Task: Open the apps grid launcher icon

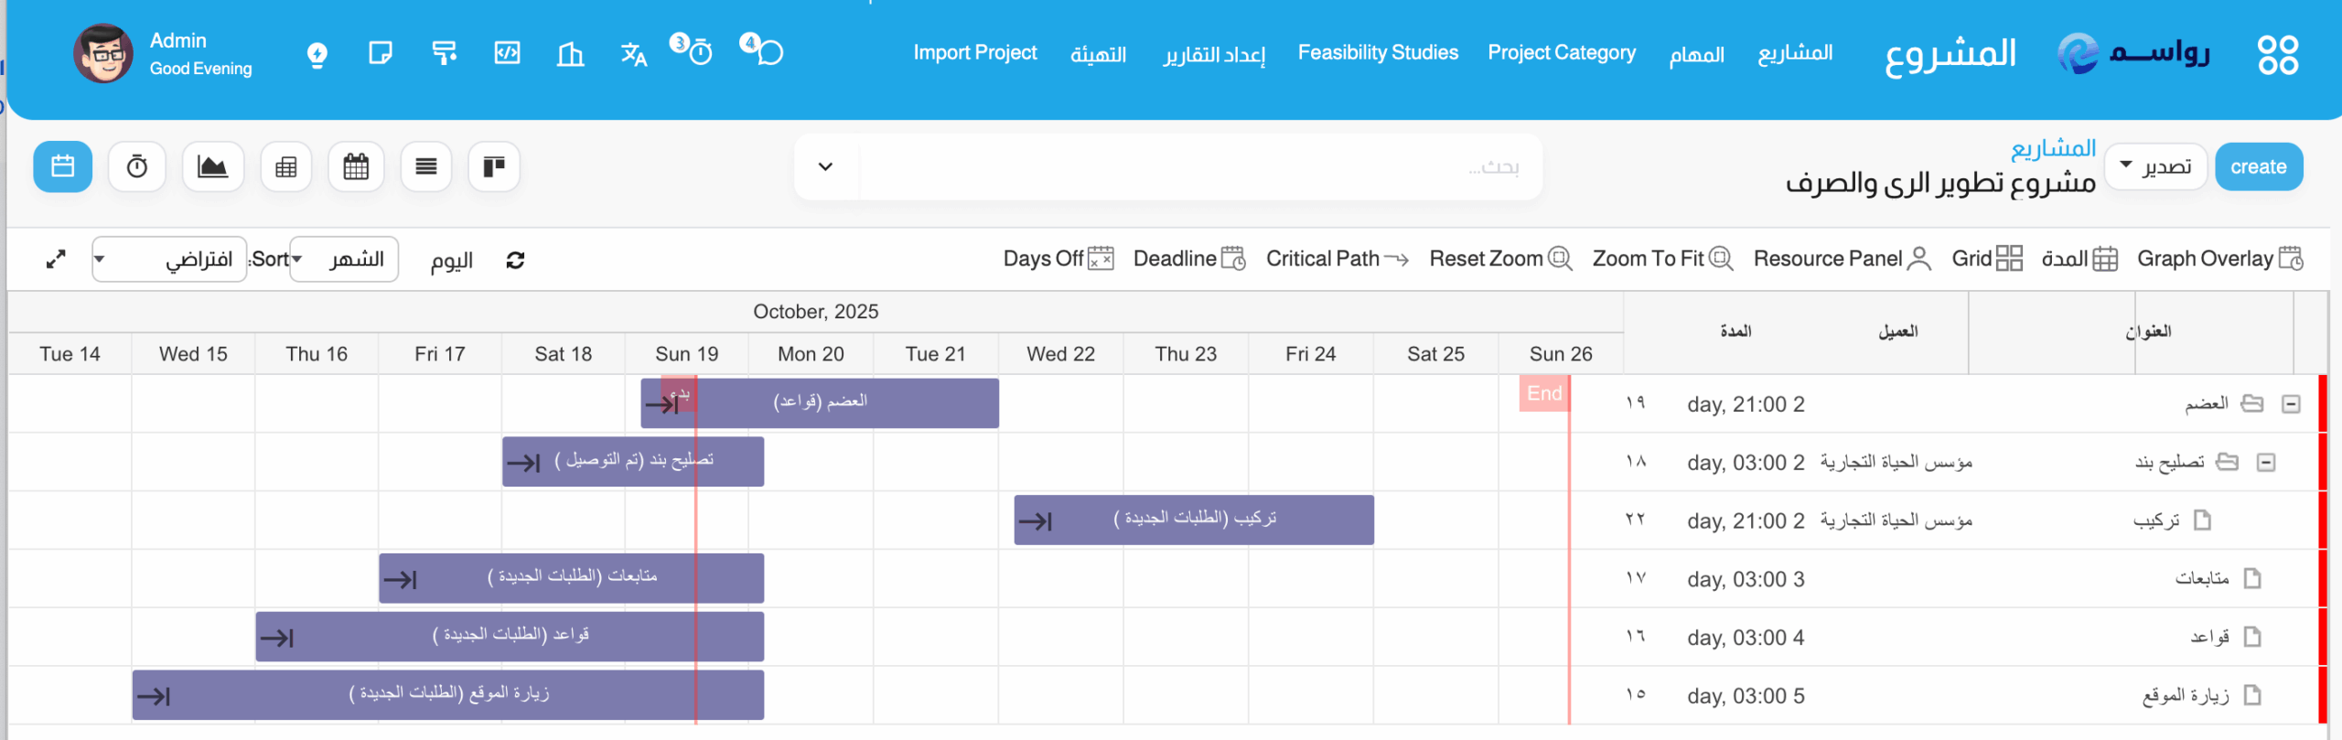Action: pyautogui.click(x=2277, y=54)
